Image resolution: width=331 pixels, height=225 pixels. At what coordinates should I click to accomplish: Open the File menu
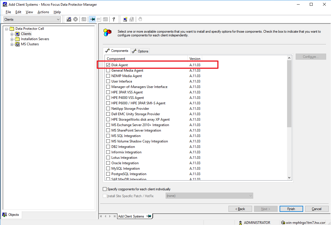click(x=8, y=12)
